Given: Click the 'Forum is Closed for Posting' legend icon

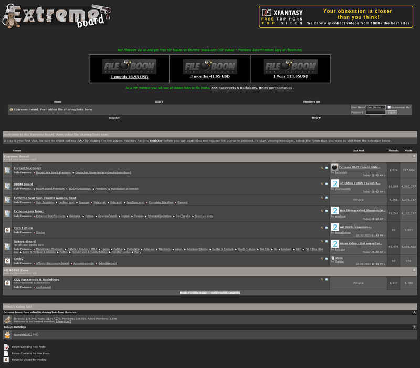Looking at the screenshot, I should click(x=6, y=360).
